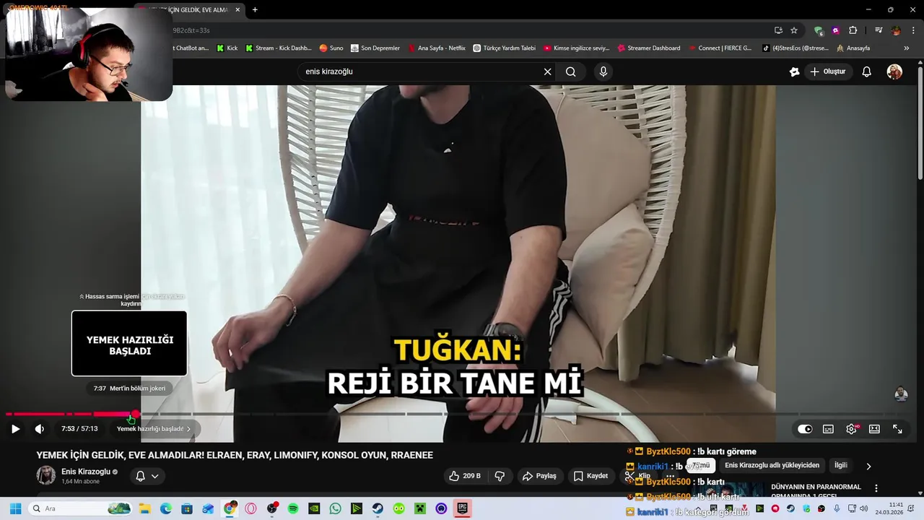Open chapter 'Yemek hazırlığı başladı' list
The image size is (924, 520).
154,429
